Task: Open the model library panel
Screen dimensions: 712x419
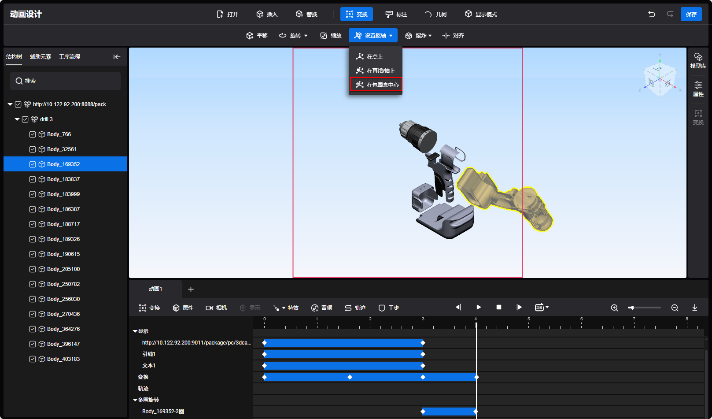Action: click(698, 60)
